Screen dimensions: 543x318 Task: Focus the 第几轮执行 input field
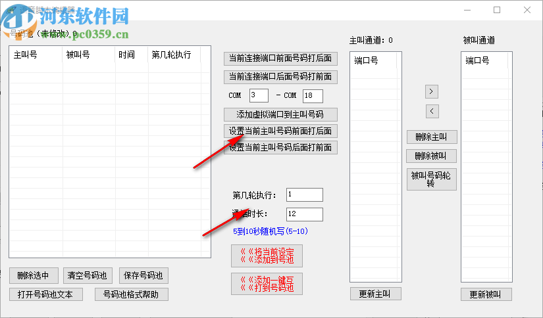tap(304, 195)
